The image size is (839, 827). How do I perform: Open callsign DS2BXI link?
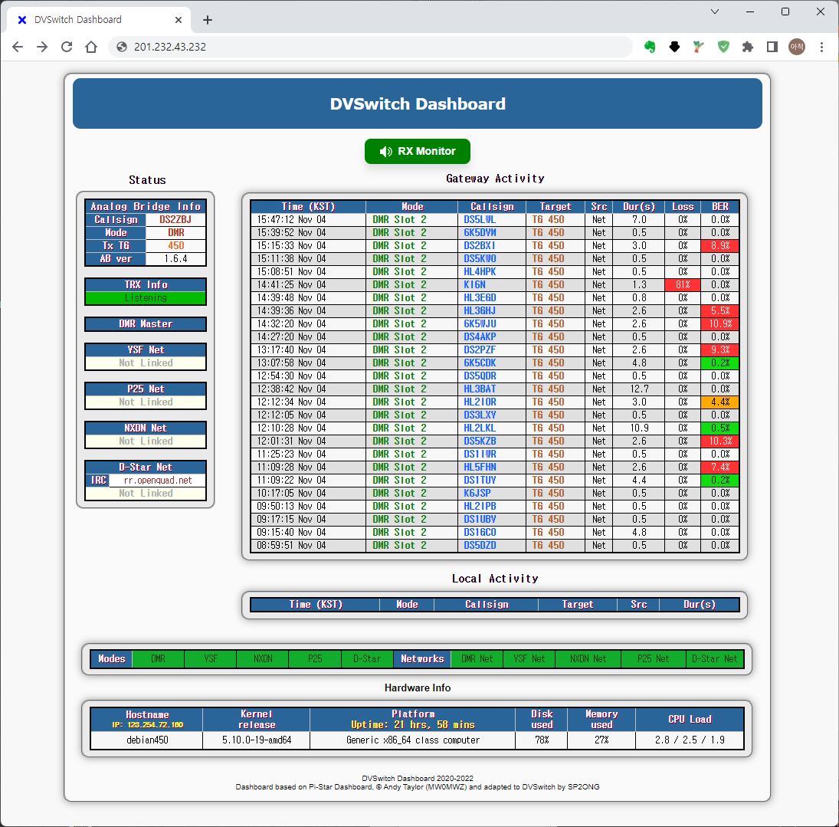480,246
